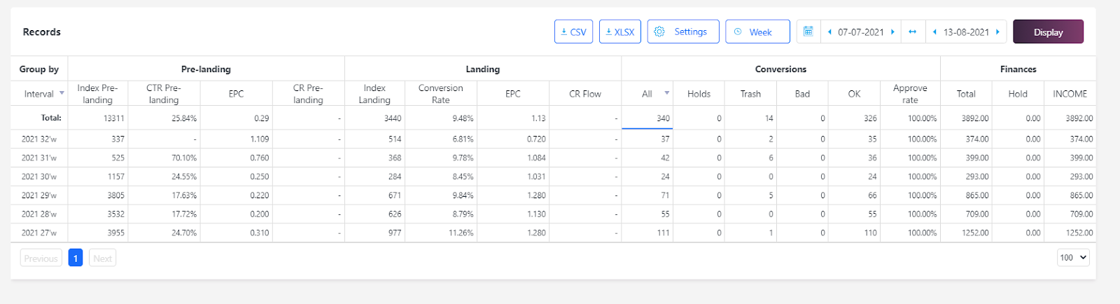Export records as XLSX file
The width and height of the screenshot is (1120, 304).
(619, 32)
